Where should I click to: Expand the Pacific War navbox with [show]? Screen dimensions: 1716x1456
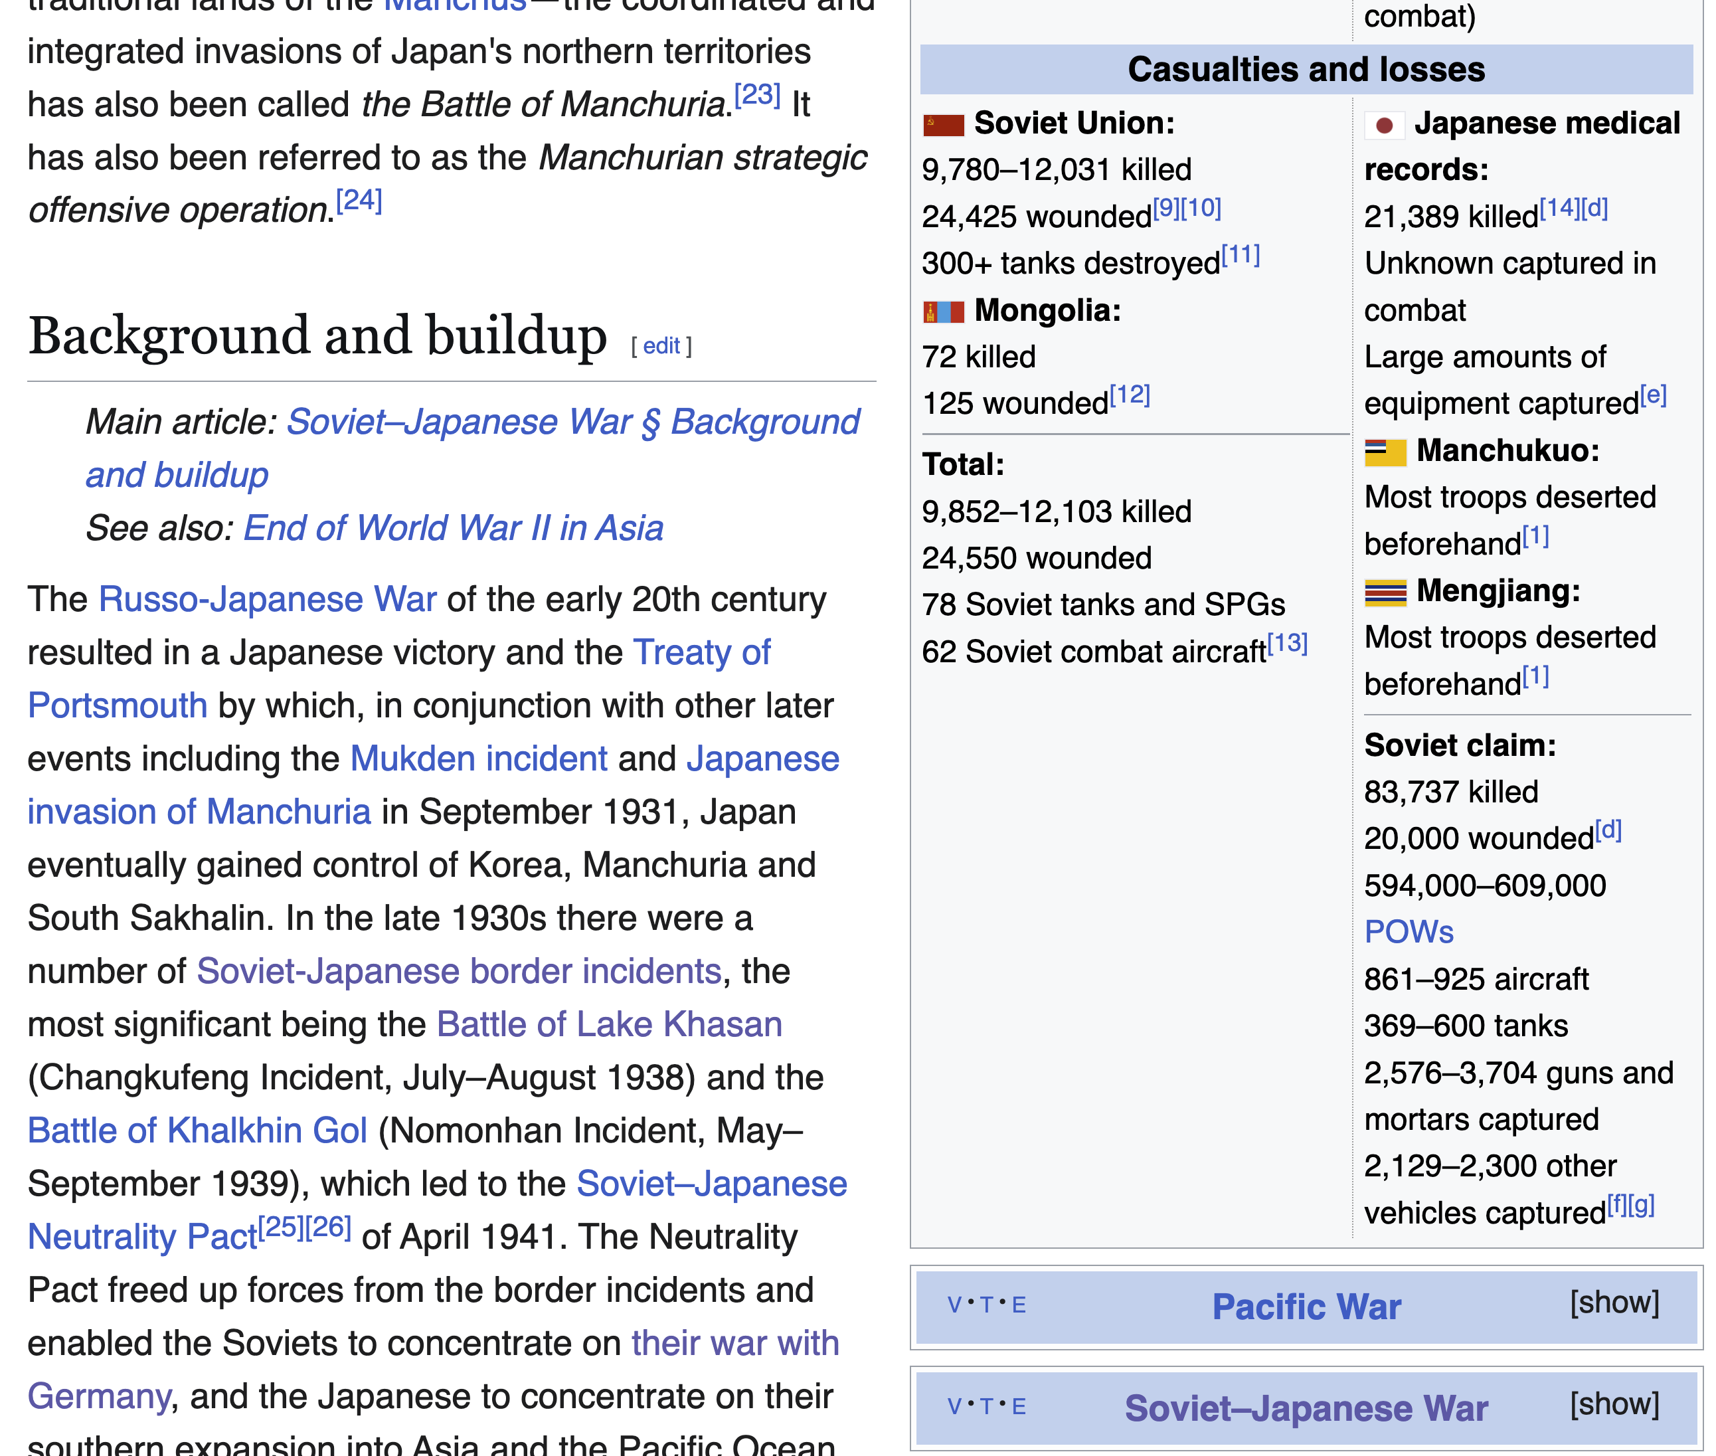tap(1614, 1303)
